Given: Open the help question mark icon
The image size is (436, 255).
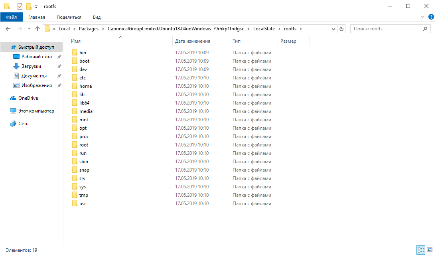Looking at the screenshot, I should pyautogui.click(x=431, y=17).
